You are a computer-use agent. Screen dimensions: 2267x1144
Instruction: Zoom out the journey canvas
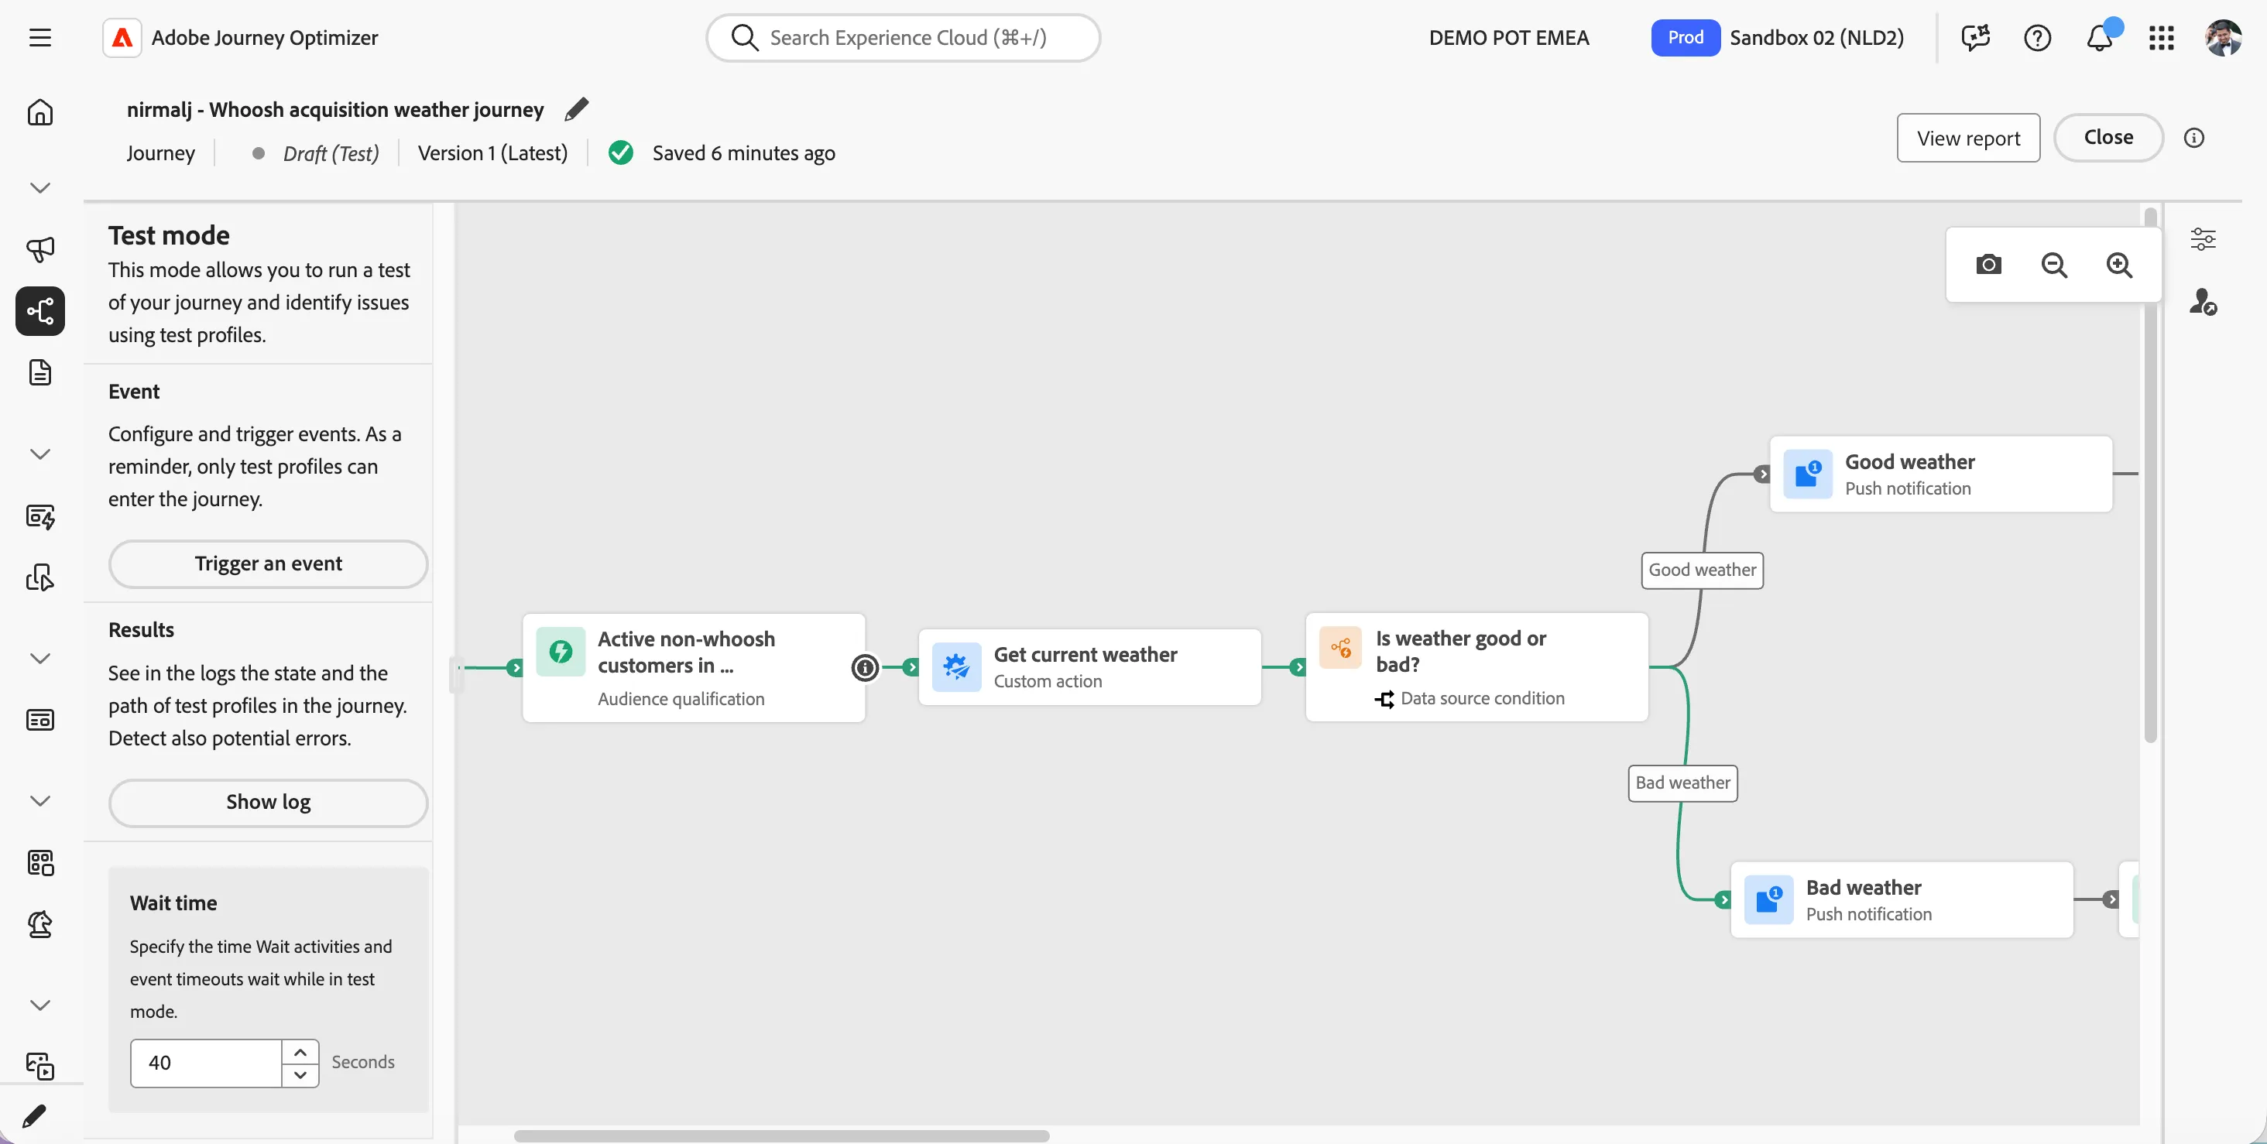2054,265
